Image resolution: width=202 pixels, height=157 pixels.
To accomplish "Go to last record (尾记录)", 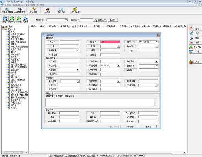I will (x=25, y=19).
